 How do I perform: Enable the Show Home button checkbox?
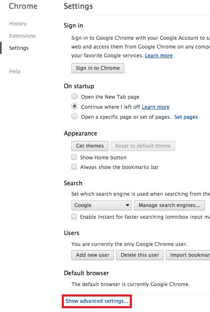[74, 157]
